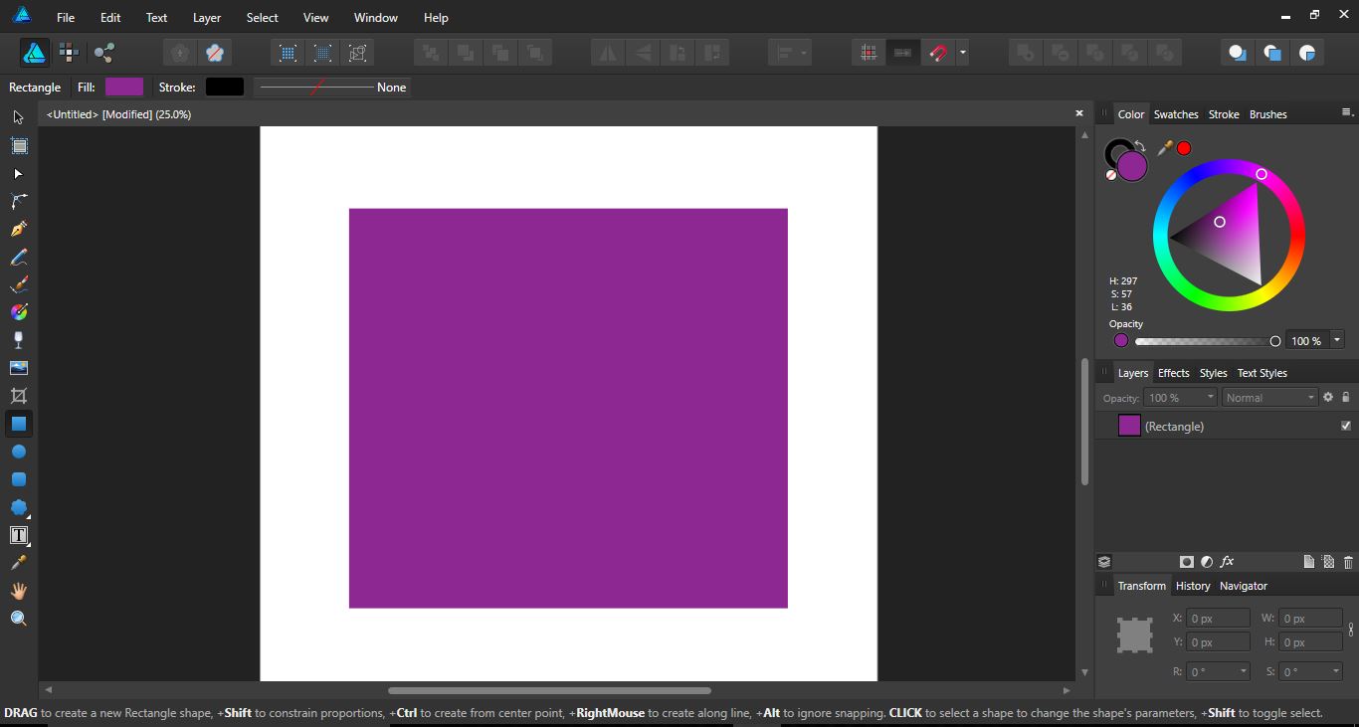This screenshot has width=1359, height=727.
Task: Select the Node tool
Action: coord(18,174)
